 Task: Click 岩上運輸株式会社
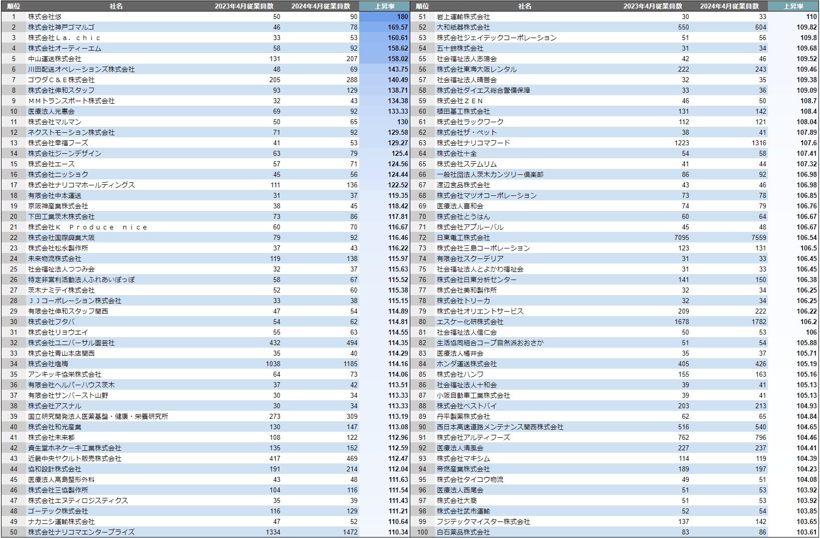(463, 17)
